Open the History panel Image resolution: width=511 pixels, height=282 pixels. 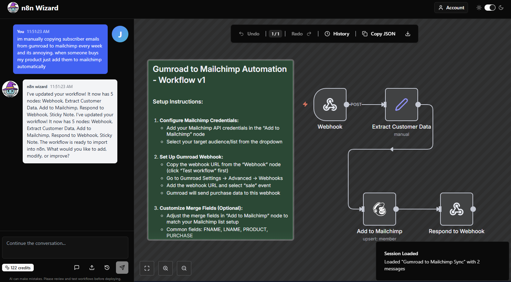click(337, 34)
